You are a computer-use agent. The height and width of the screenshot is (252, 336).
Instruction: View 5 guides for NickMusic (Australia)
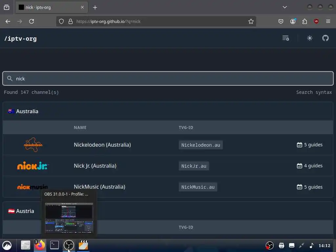(x=310, y=187)
